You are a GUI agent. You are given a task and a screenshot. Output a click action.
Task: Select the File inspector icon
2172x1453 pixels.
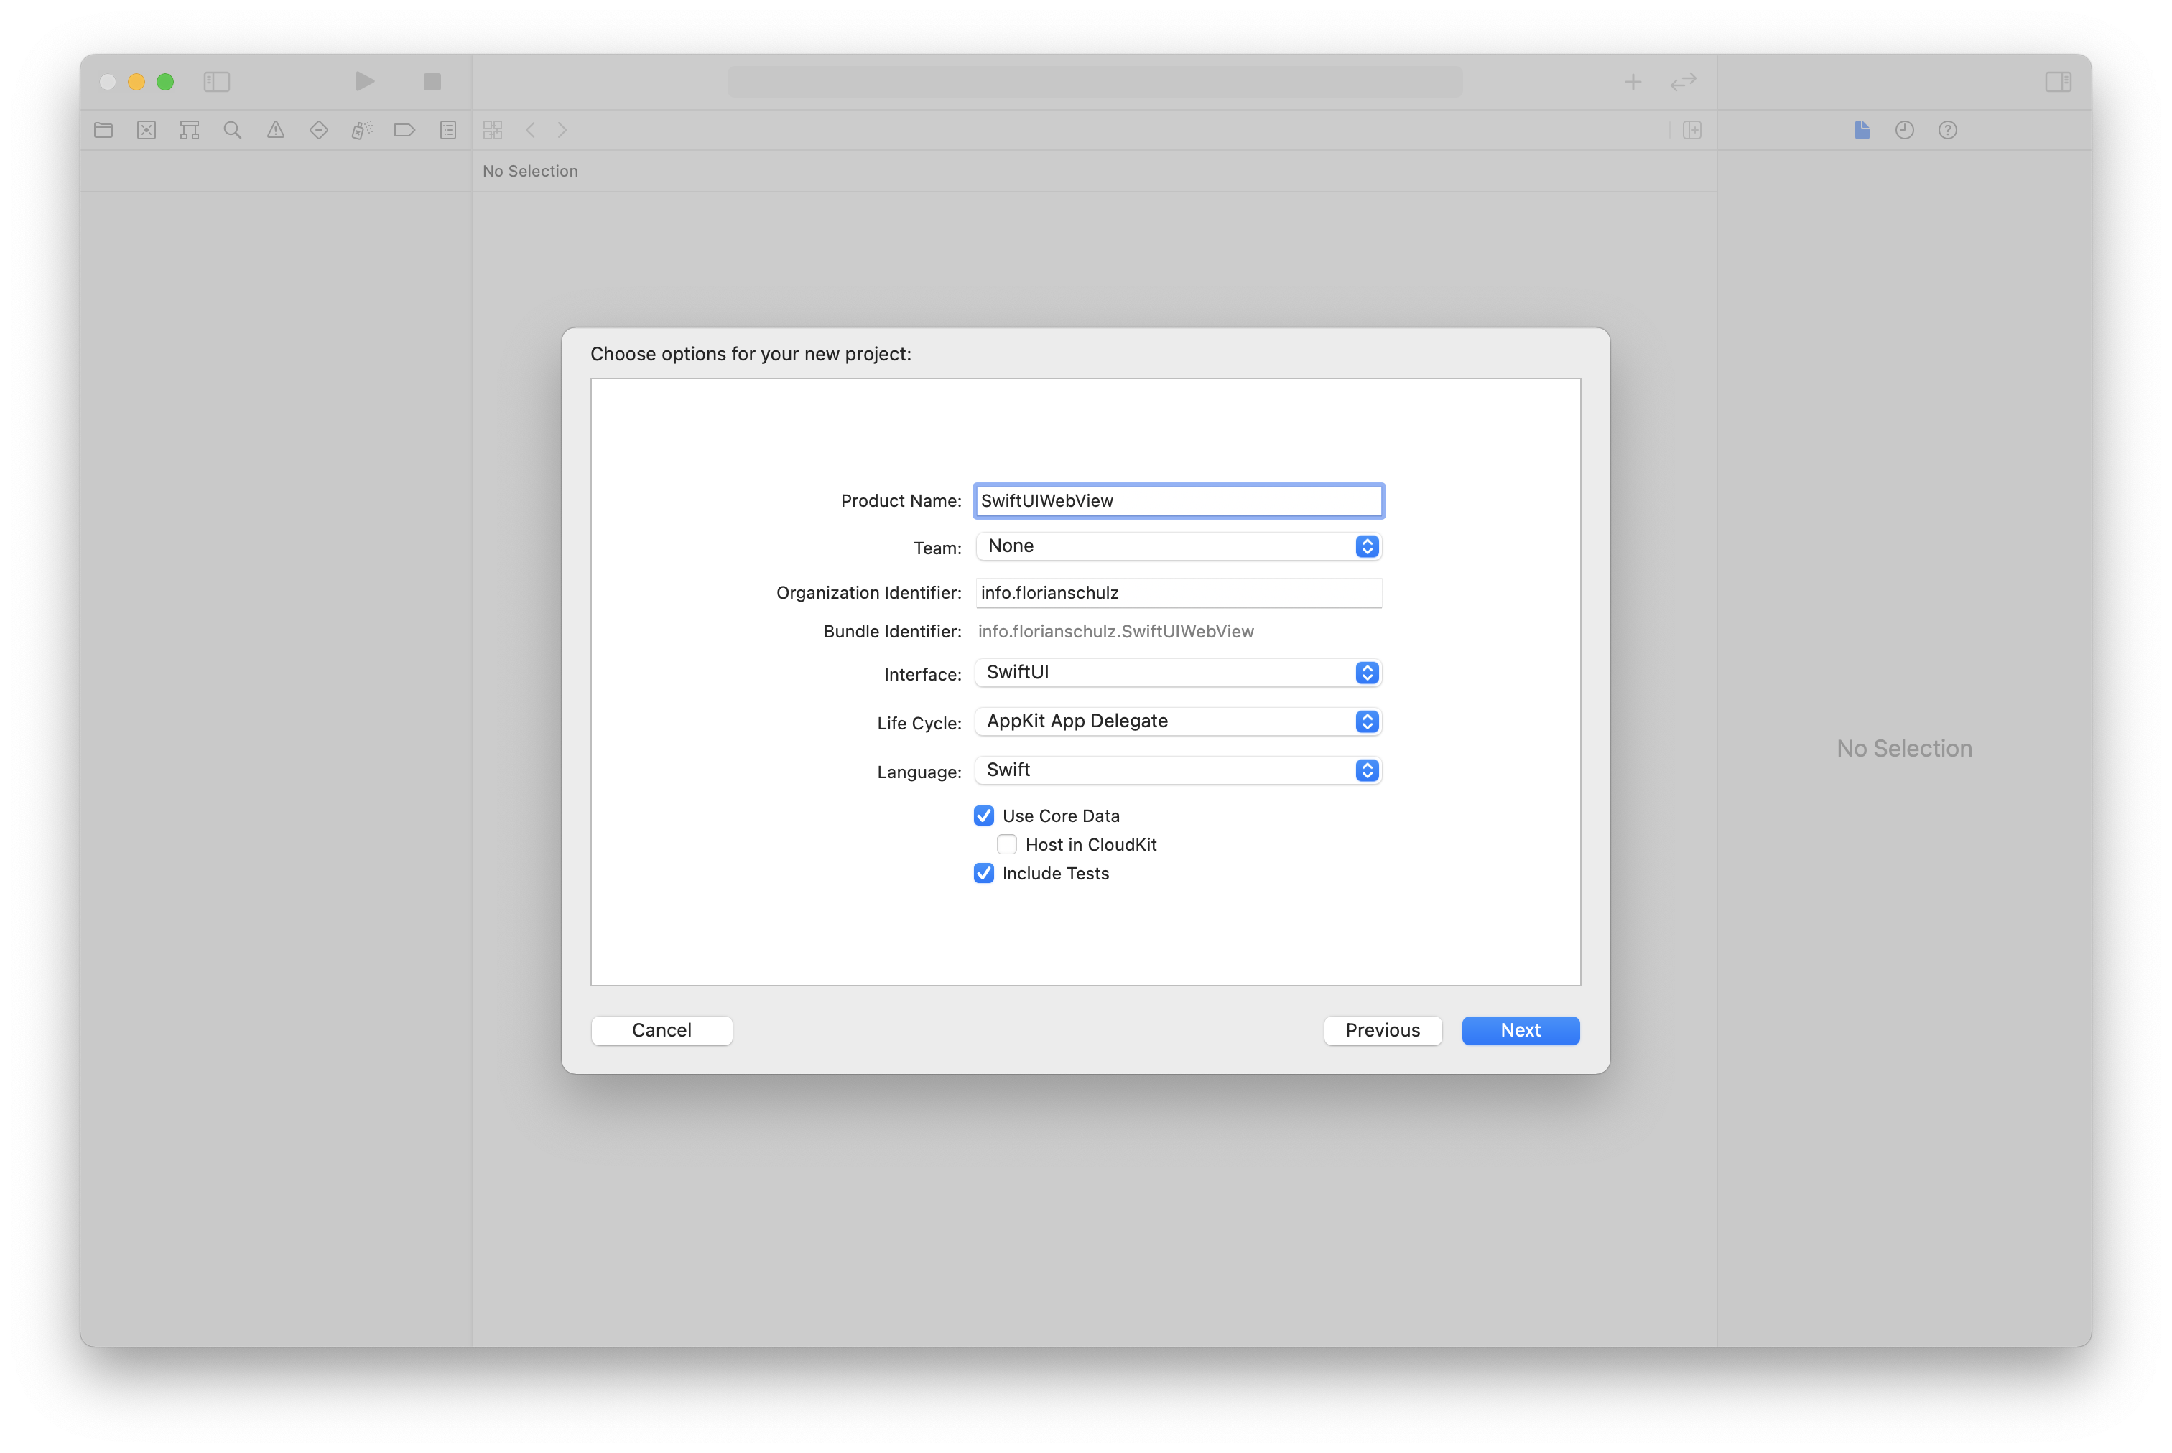(x=1862, y=130)
